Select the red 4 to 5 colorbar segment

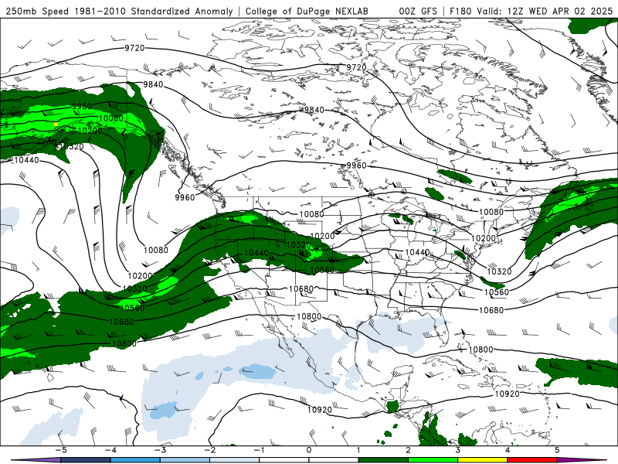pyautogui.click(x=532, y=460)
